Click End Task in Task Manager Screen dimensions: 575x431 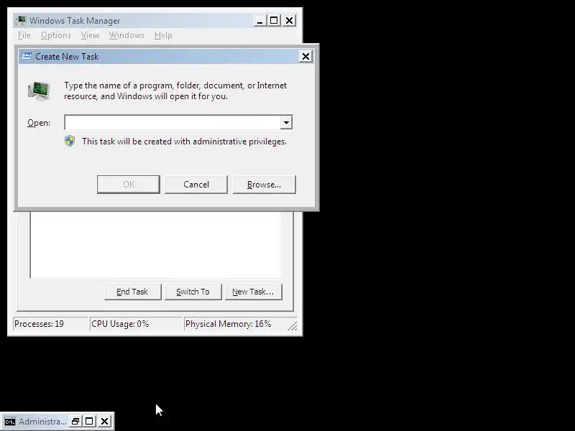[x=132, y=292]
